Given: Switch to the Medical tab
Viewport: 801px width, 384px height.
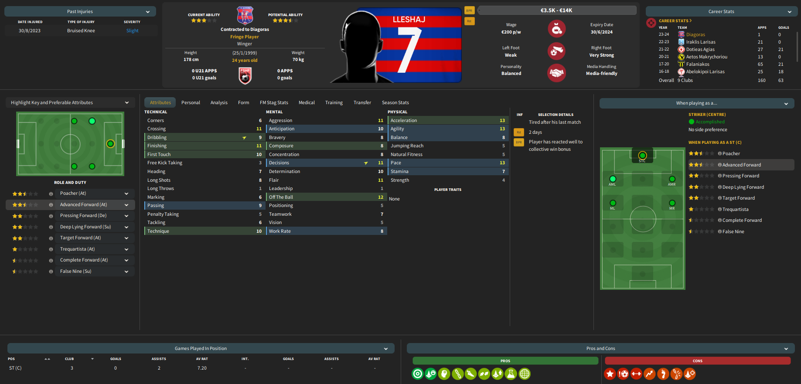Looking at the screenshot, I should click(x=307, y=102).
